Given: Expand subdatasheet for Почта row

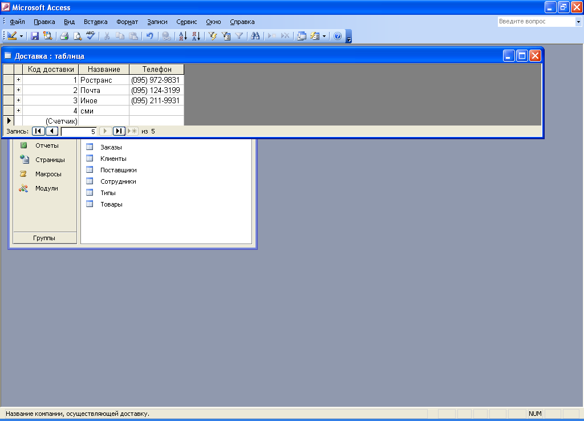Looking at the screenshot, I should click(18, 90).
